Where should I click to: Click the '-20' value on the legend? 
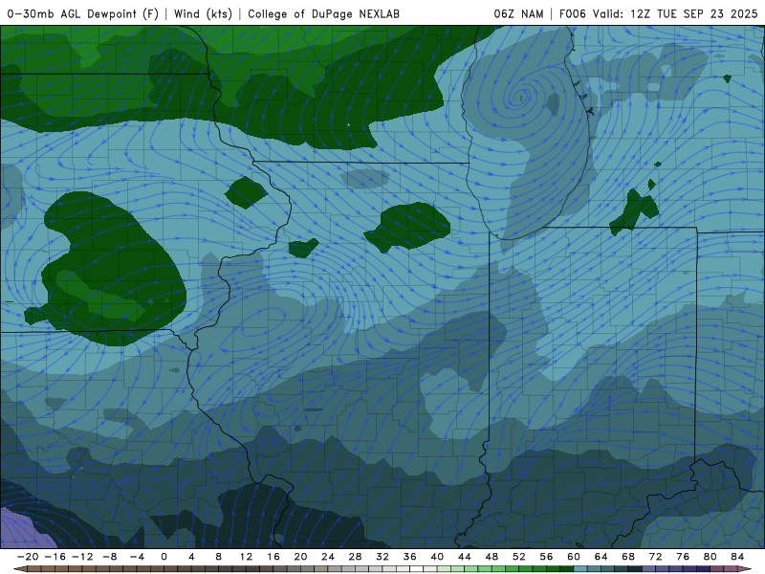28,557
